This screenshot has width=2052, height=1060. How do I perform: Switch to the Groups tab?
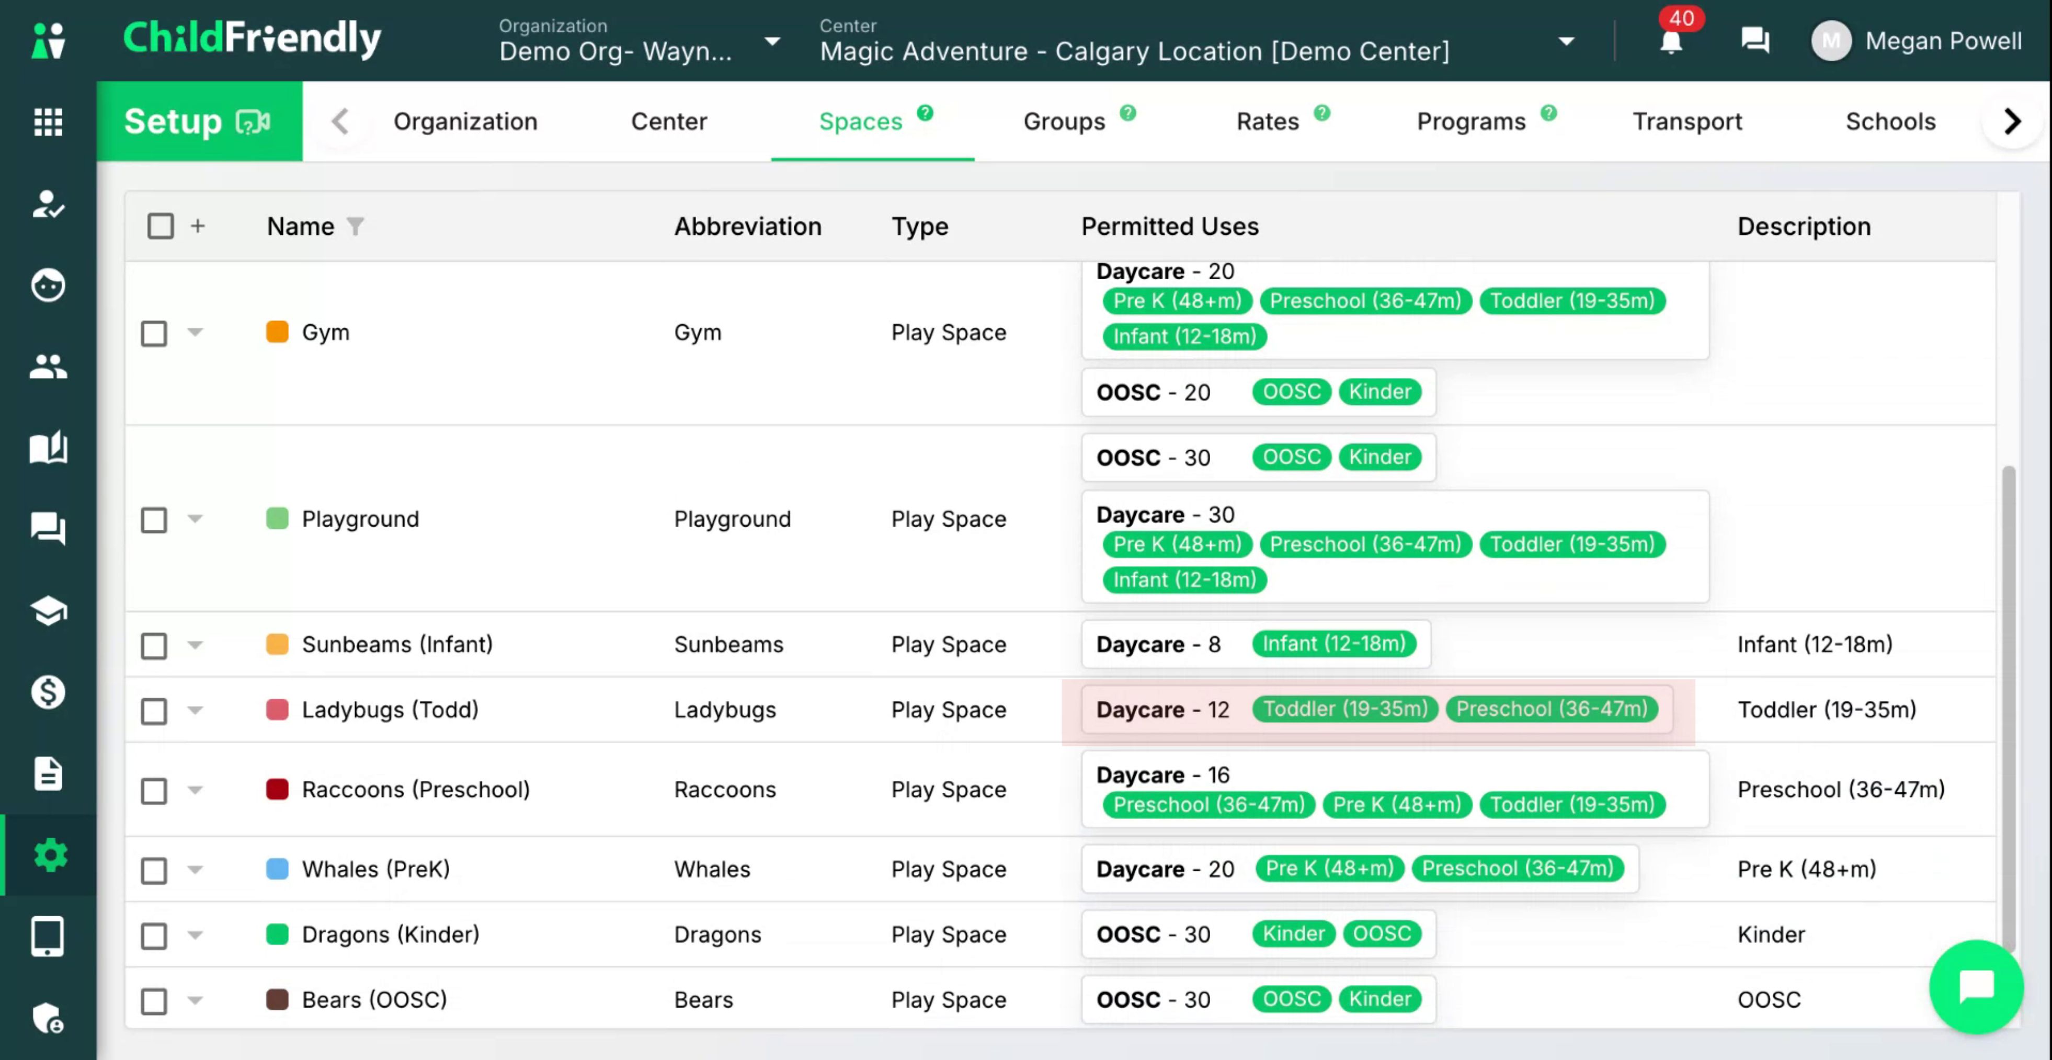1064,121
